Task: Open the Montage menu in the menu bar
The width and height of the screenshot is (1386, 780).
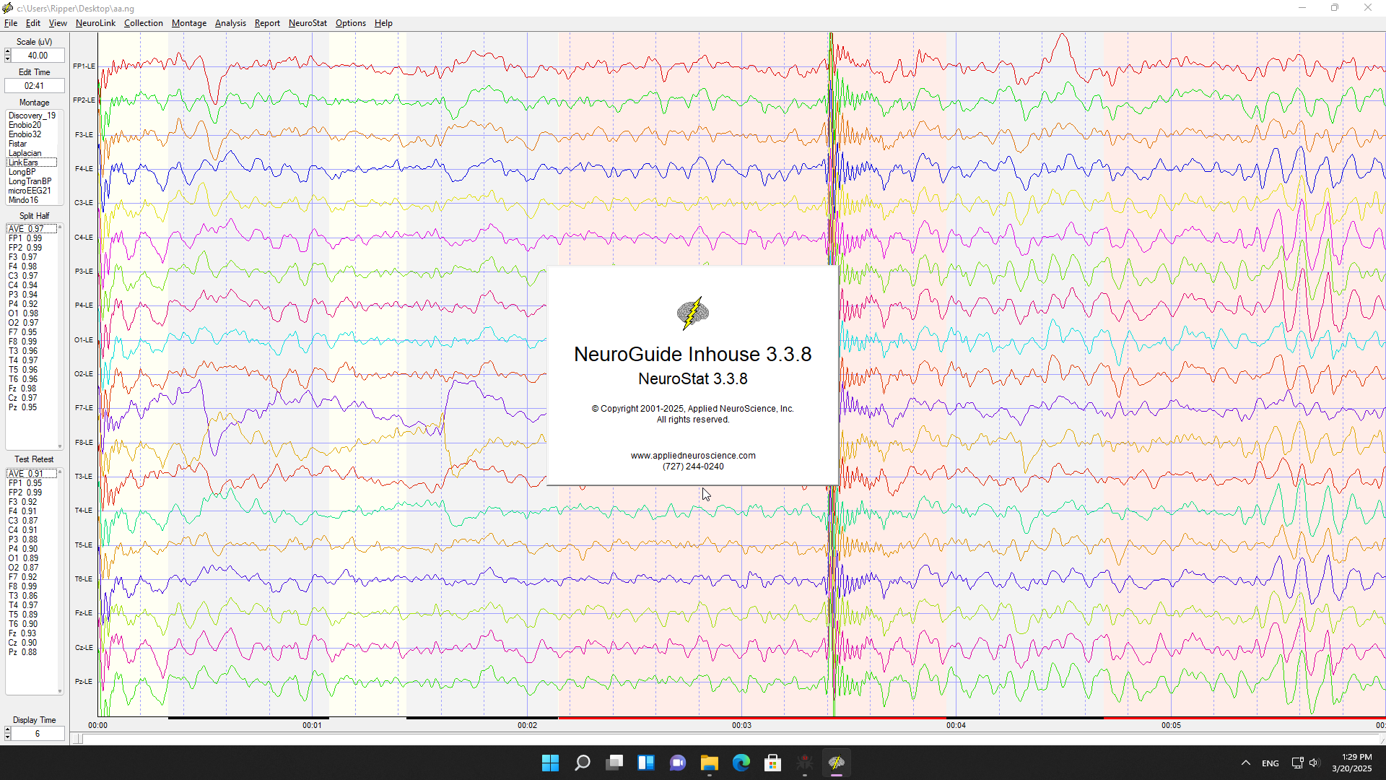Action: click(189, 23)
